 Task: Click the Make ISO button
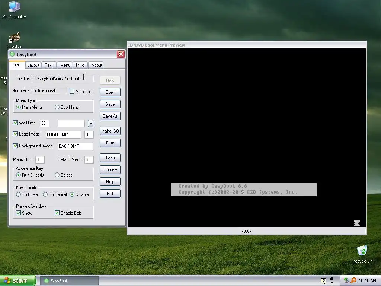[x=110, y=131]
